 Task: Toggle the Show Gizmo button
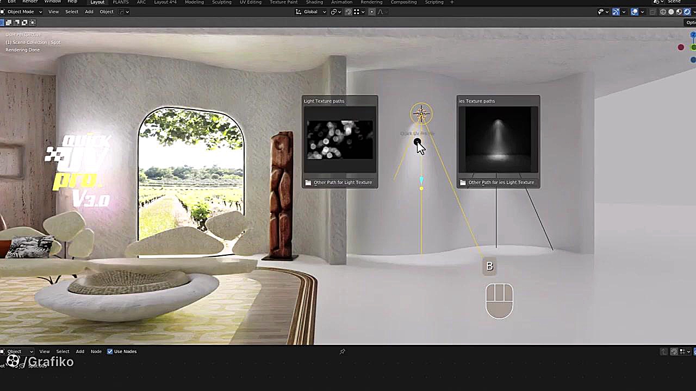(x=616, y=11)
